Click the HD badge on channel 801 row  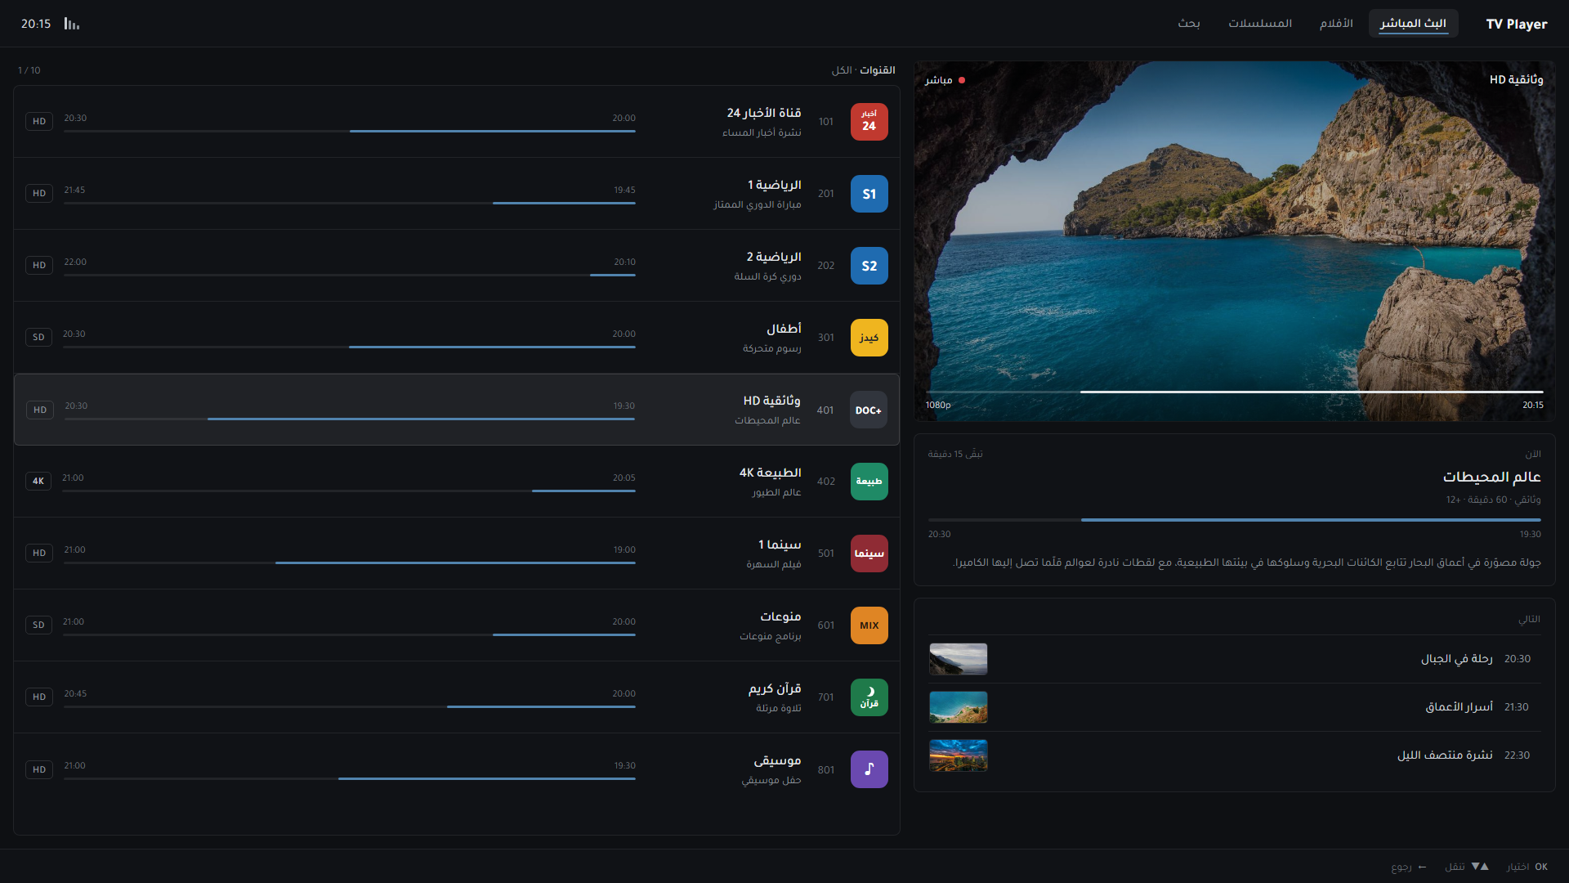(x=39, y=769)
